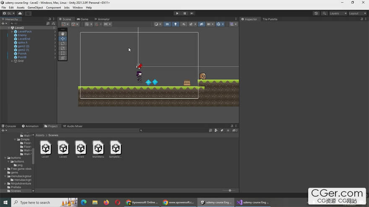This screenshot has width=369, height=207.
Task: Open the Project create plus dropdown
Action: pos(4,130)
